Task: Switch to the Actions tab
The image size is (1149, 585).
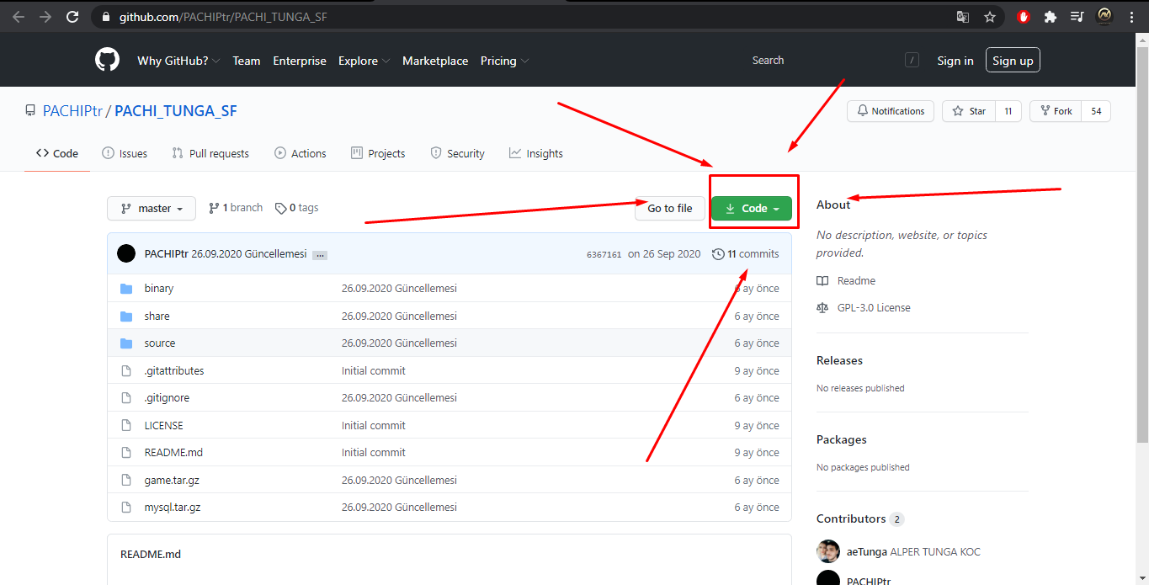Action: pyautogui.click(x=301, y=153)
